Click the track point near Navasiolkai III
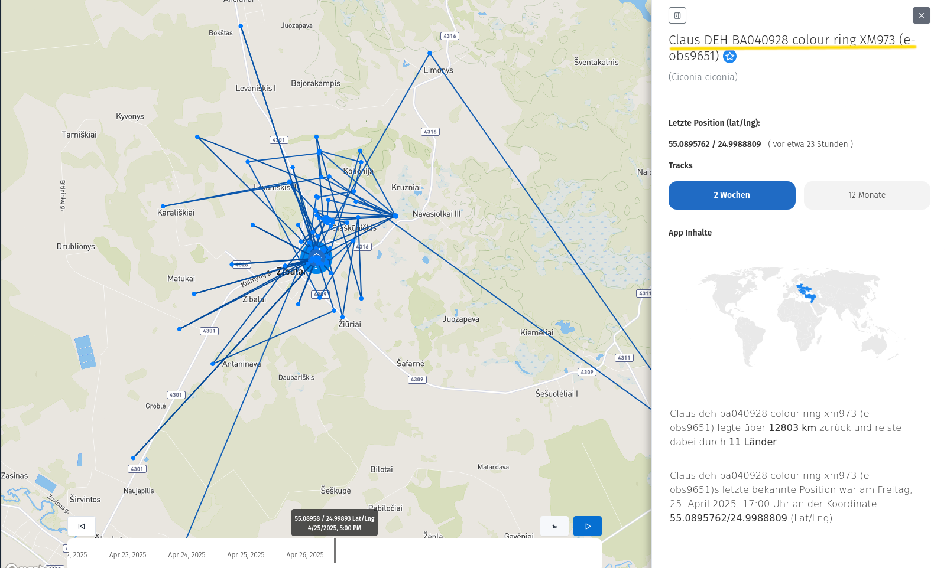This screenshot has width=947, height=568. click(x=395, y=216)
